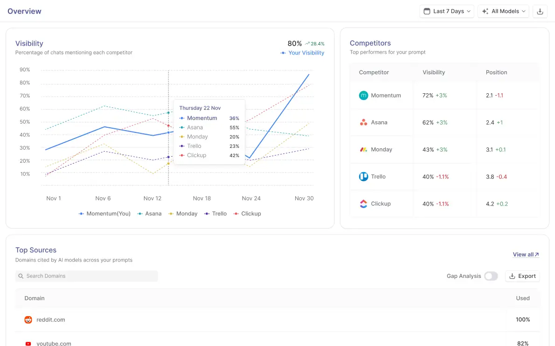Toggle Asana series in chart legend

click(x=149, y=214)
